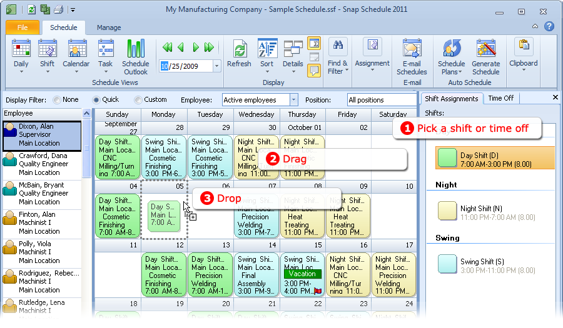Switch to the Time Off tab

click(x=501, y=98)
